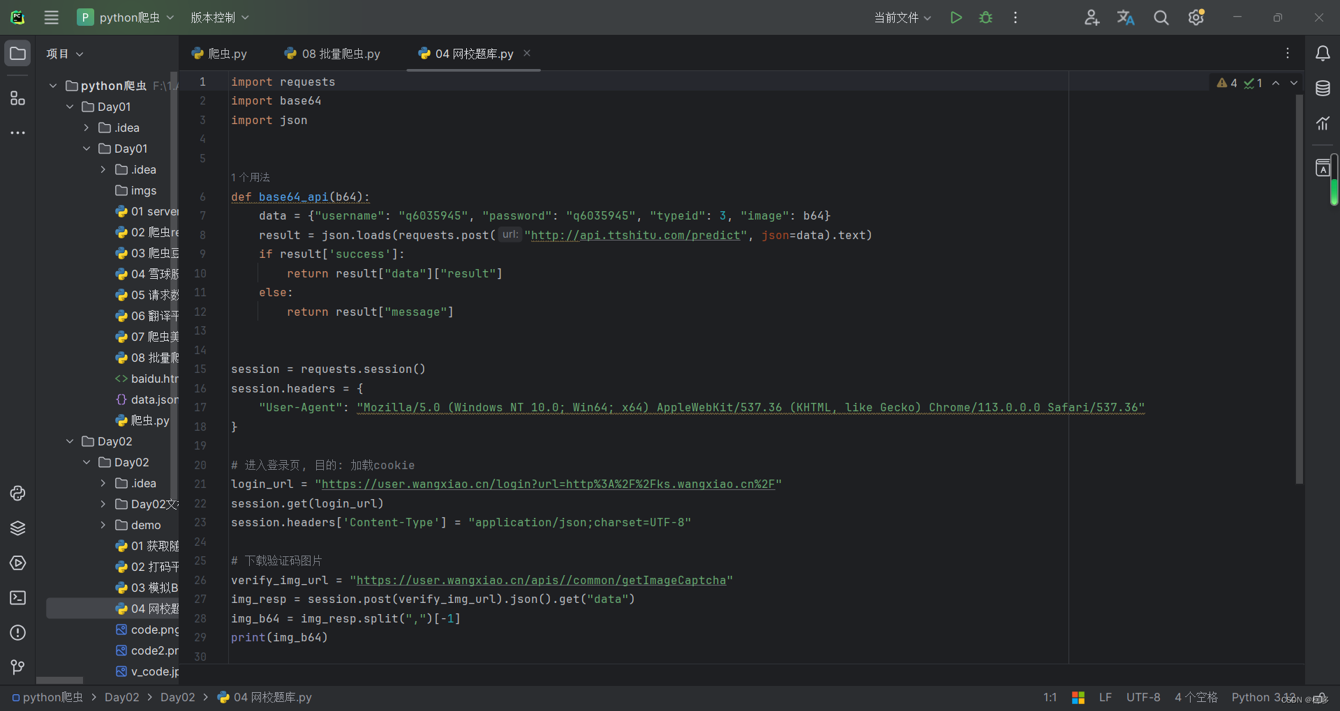Run the current file
The height and width of the screenshot is (711, 1340).
(956, 17)
